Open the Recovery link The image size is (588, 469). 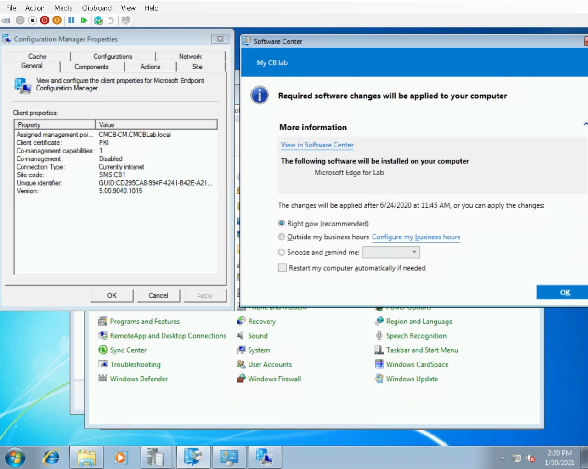(262, 322)
